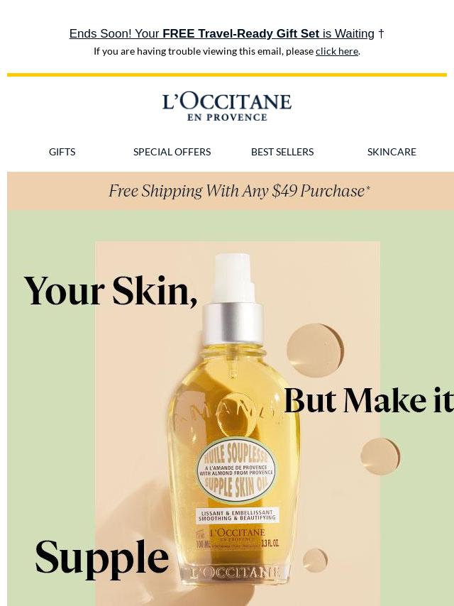Click the white spray pump cap
Image resolution: width=454 pixels, height=606 pixels.
[233, 277]
